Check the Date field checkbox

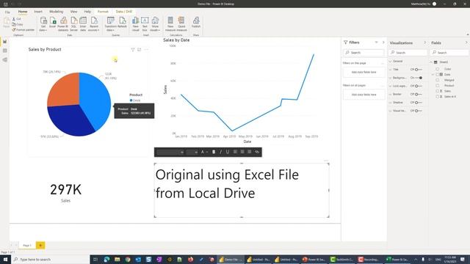438,75
